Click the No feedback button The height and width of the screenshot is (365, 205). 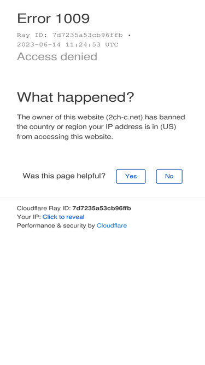tap(169, 176)
